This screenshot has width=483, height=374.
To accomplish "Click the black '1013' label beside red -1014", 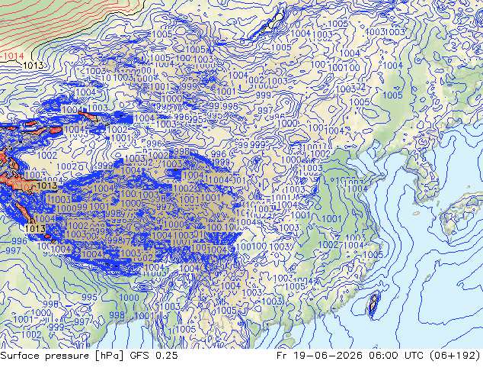I will point(34,66).
